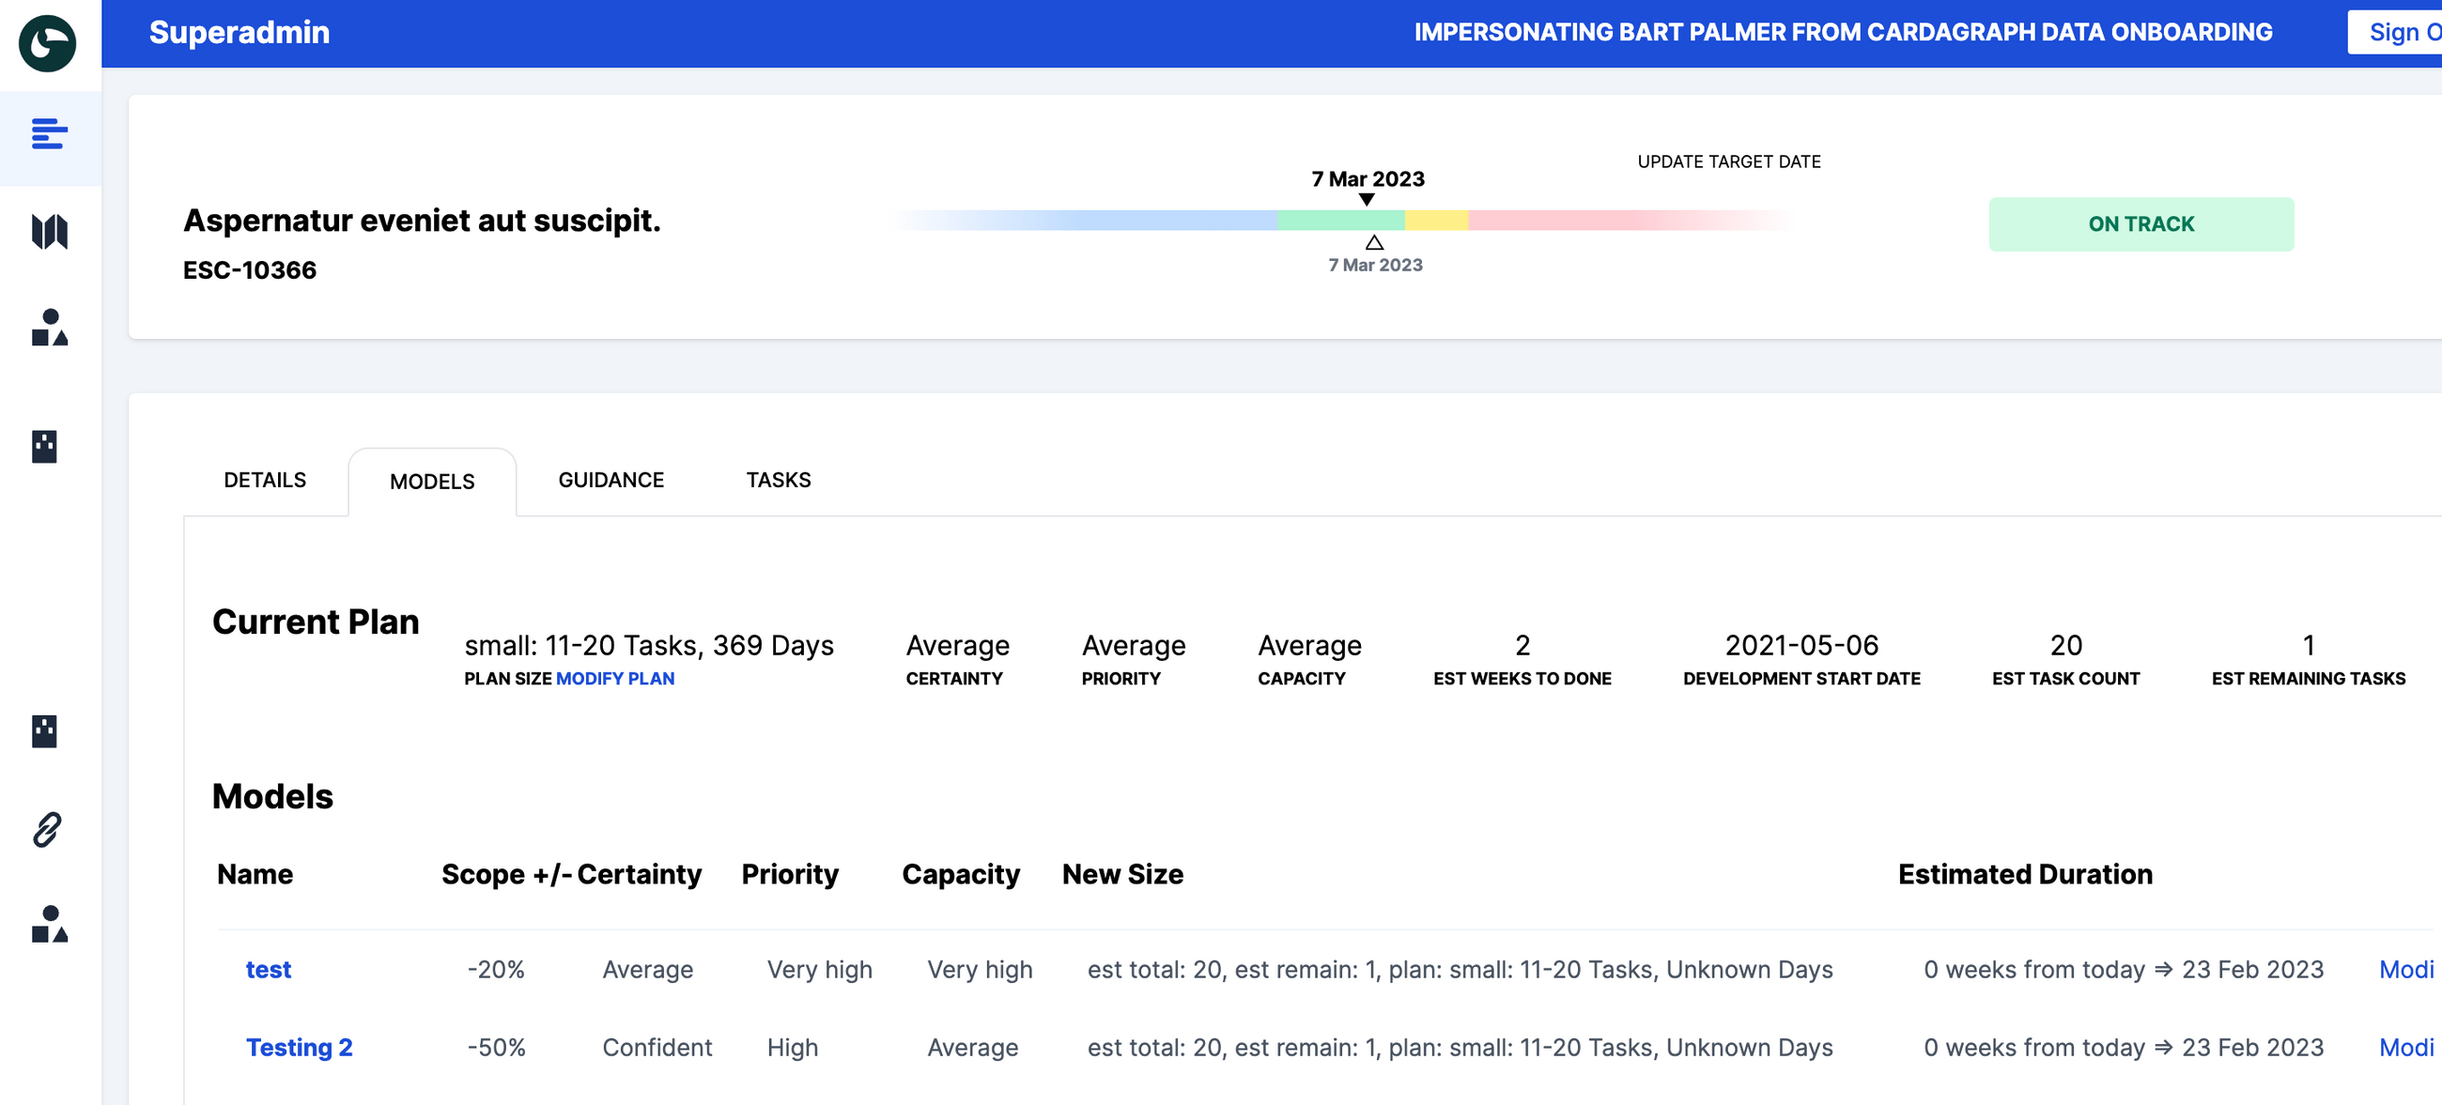Image resolution: width=2442 pixels, height=1105 pixels.
Task: Open the map icon in sidebar
Action: tap(49, 231)
